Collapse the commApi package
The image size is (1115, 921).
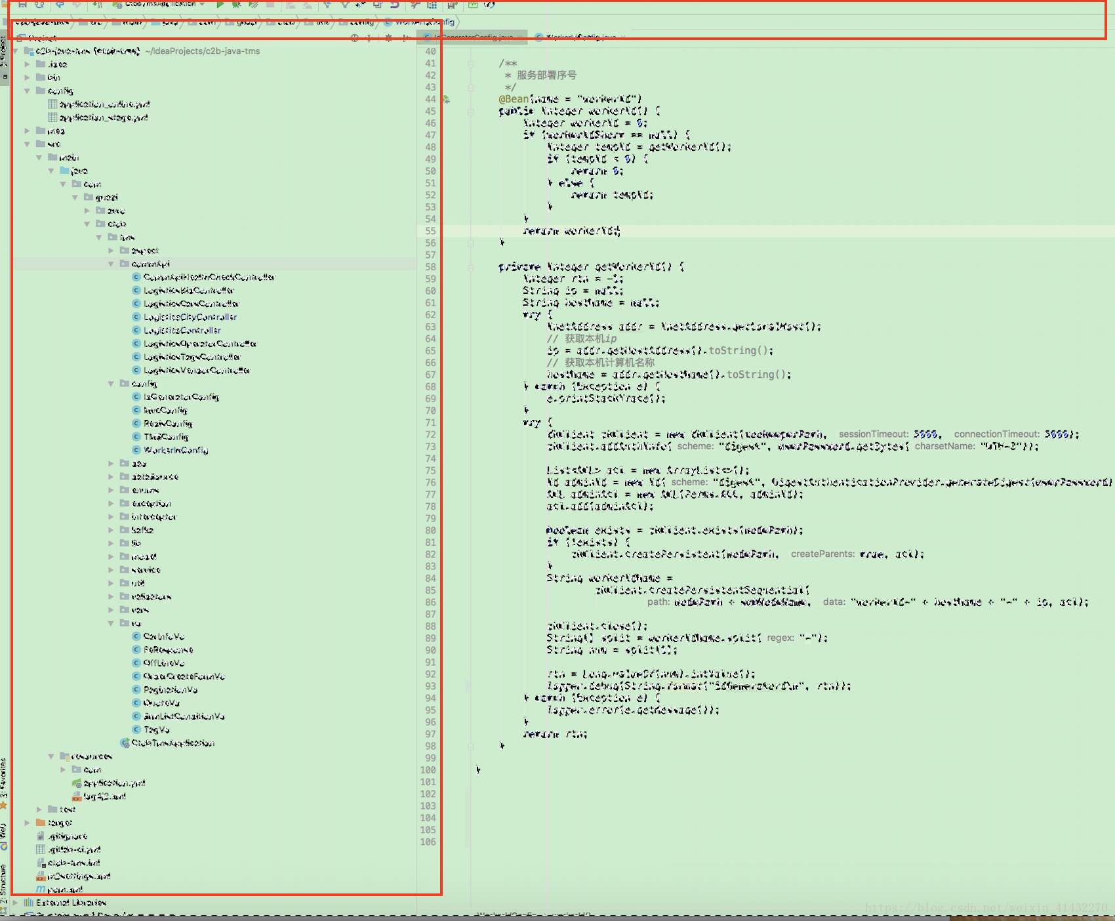tap(111, 264)
